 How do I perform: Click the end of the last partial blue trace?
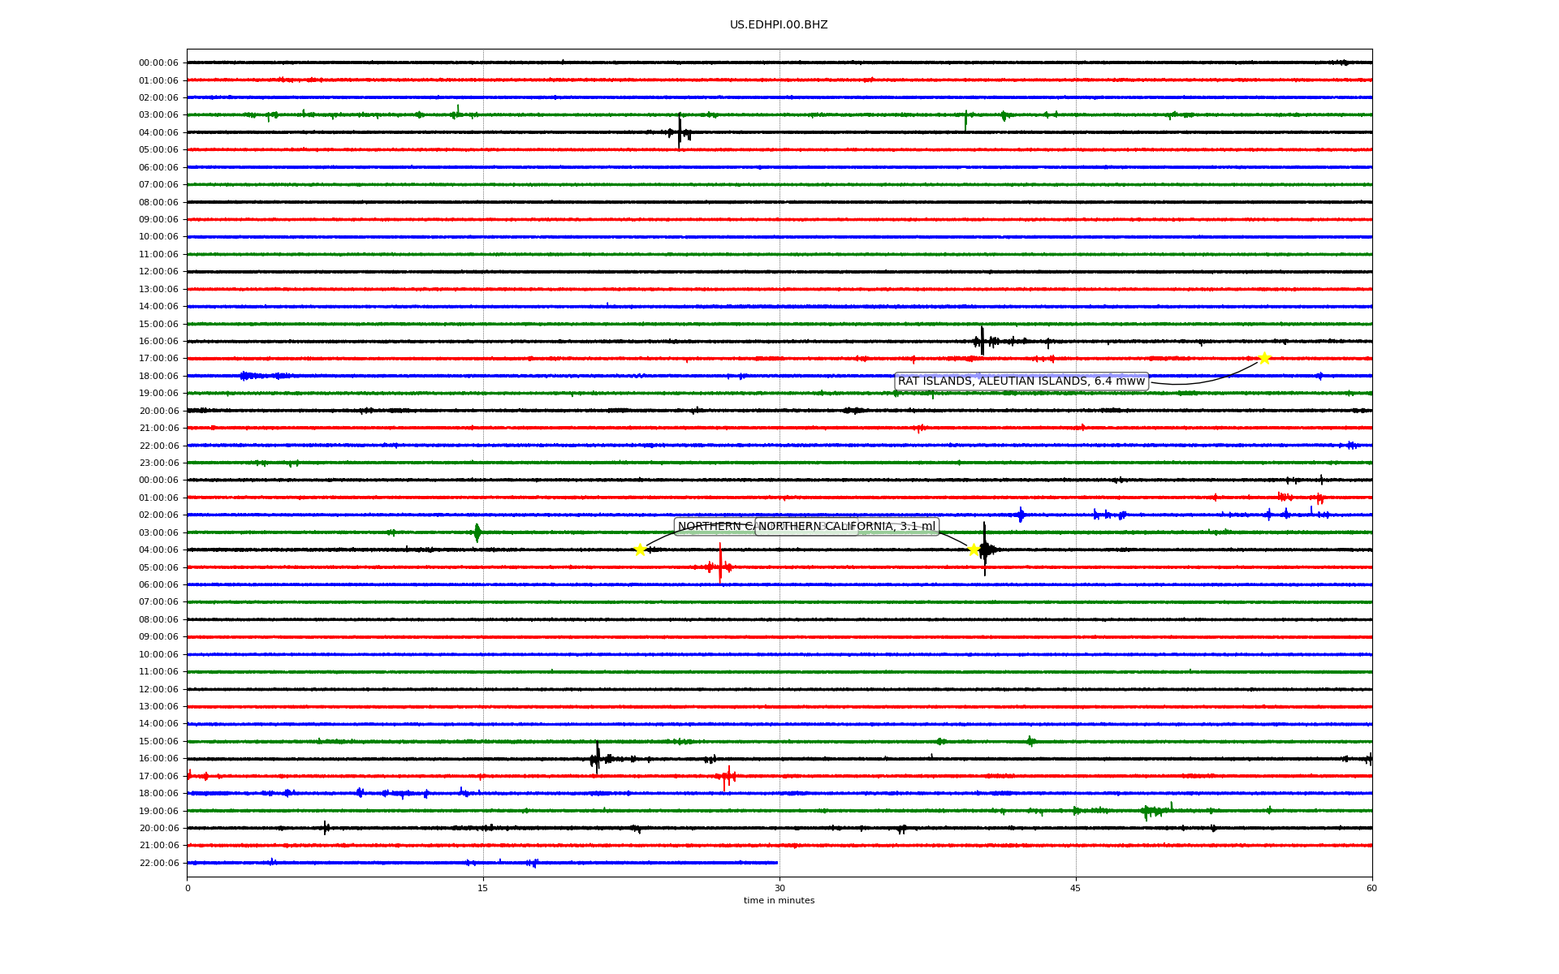(x=776, y=863)
